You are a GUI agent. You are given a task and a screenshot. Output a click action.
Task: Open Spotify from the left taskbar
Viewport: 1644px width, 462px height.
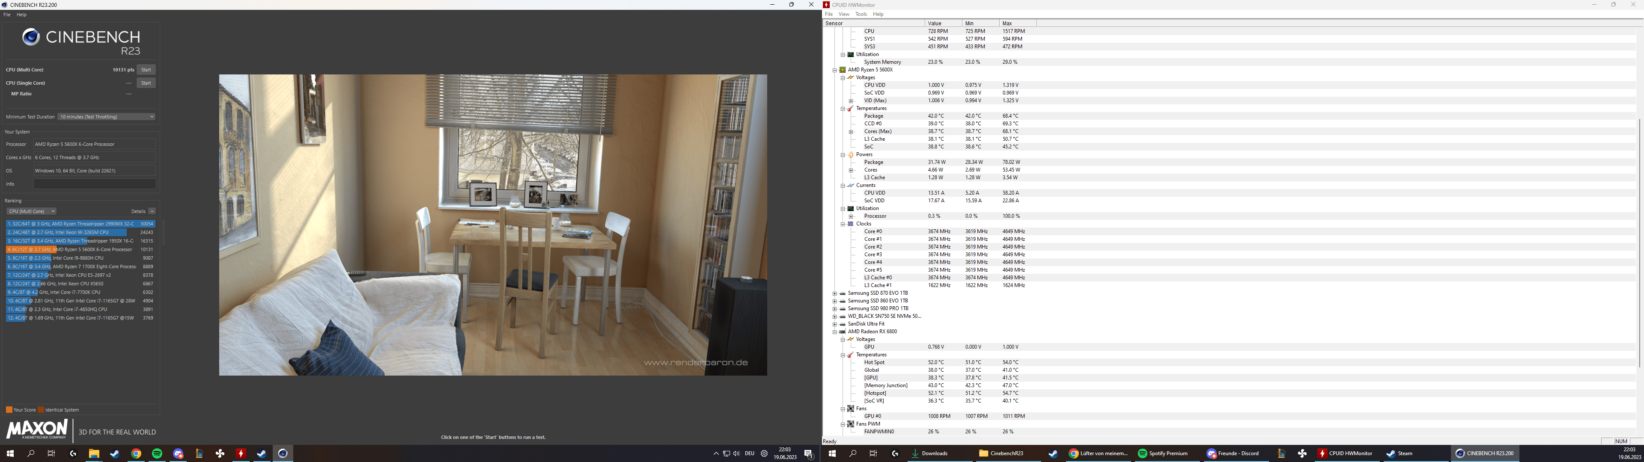(157, 454)
